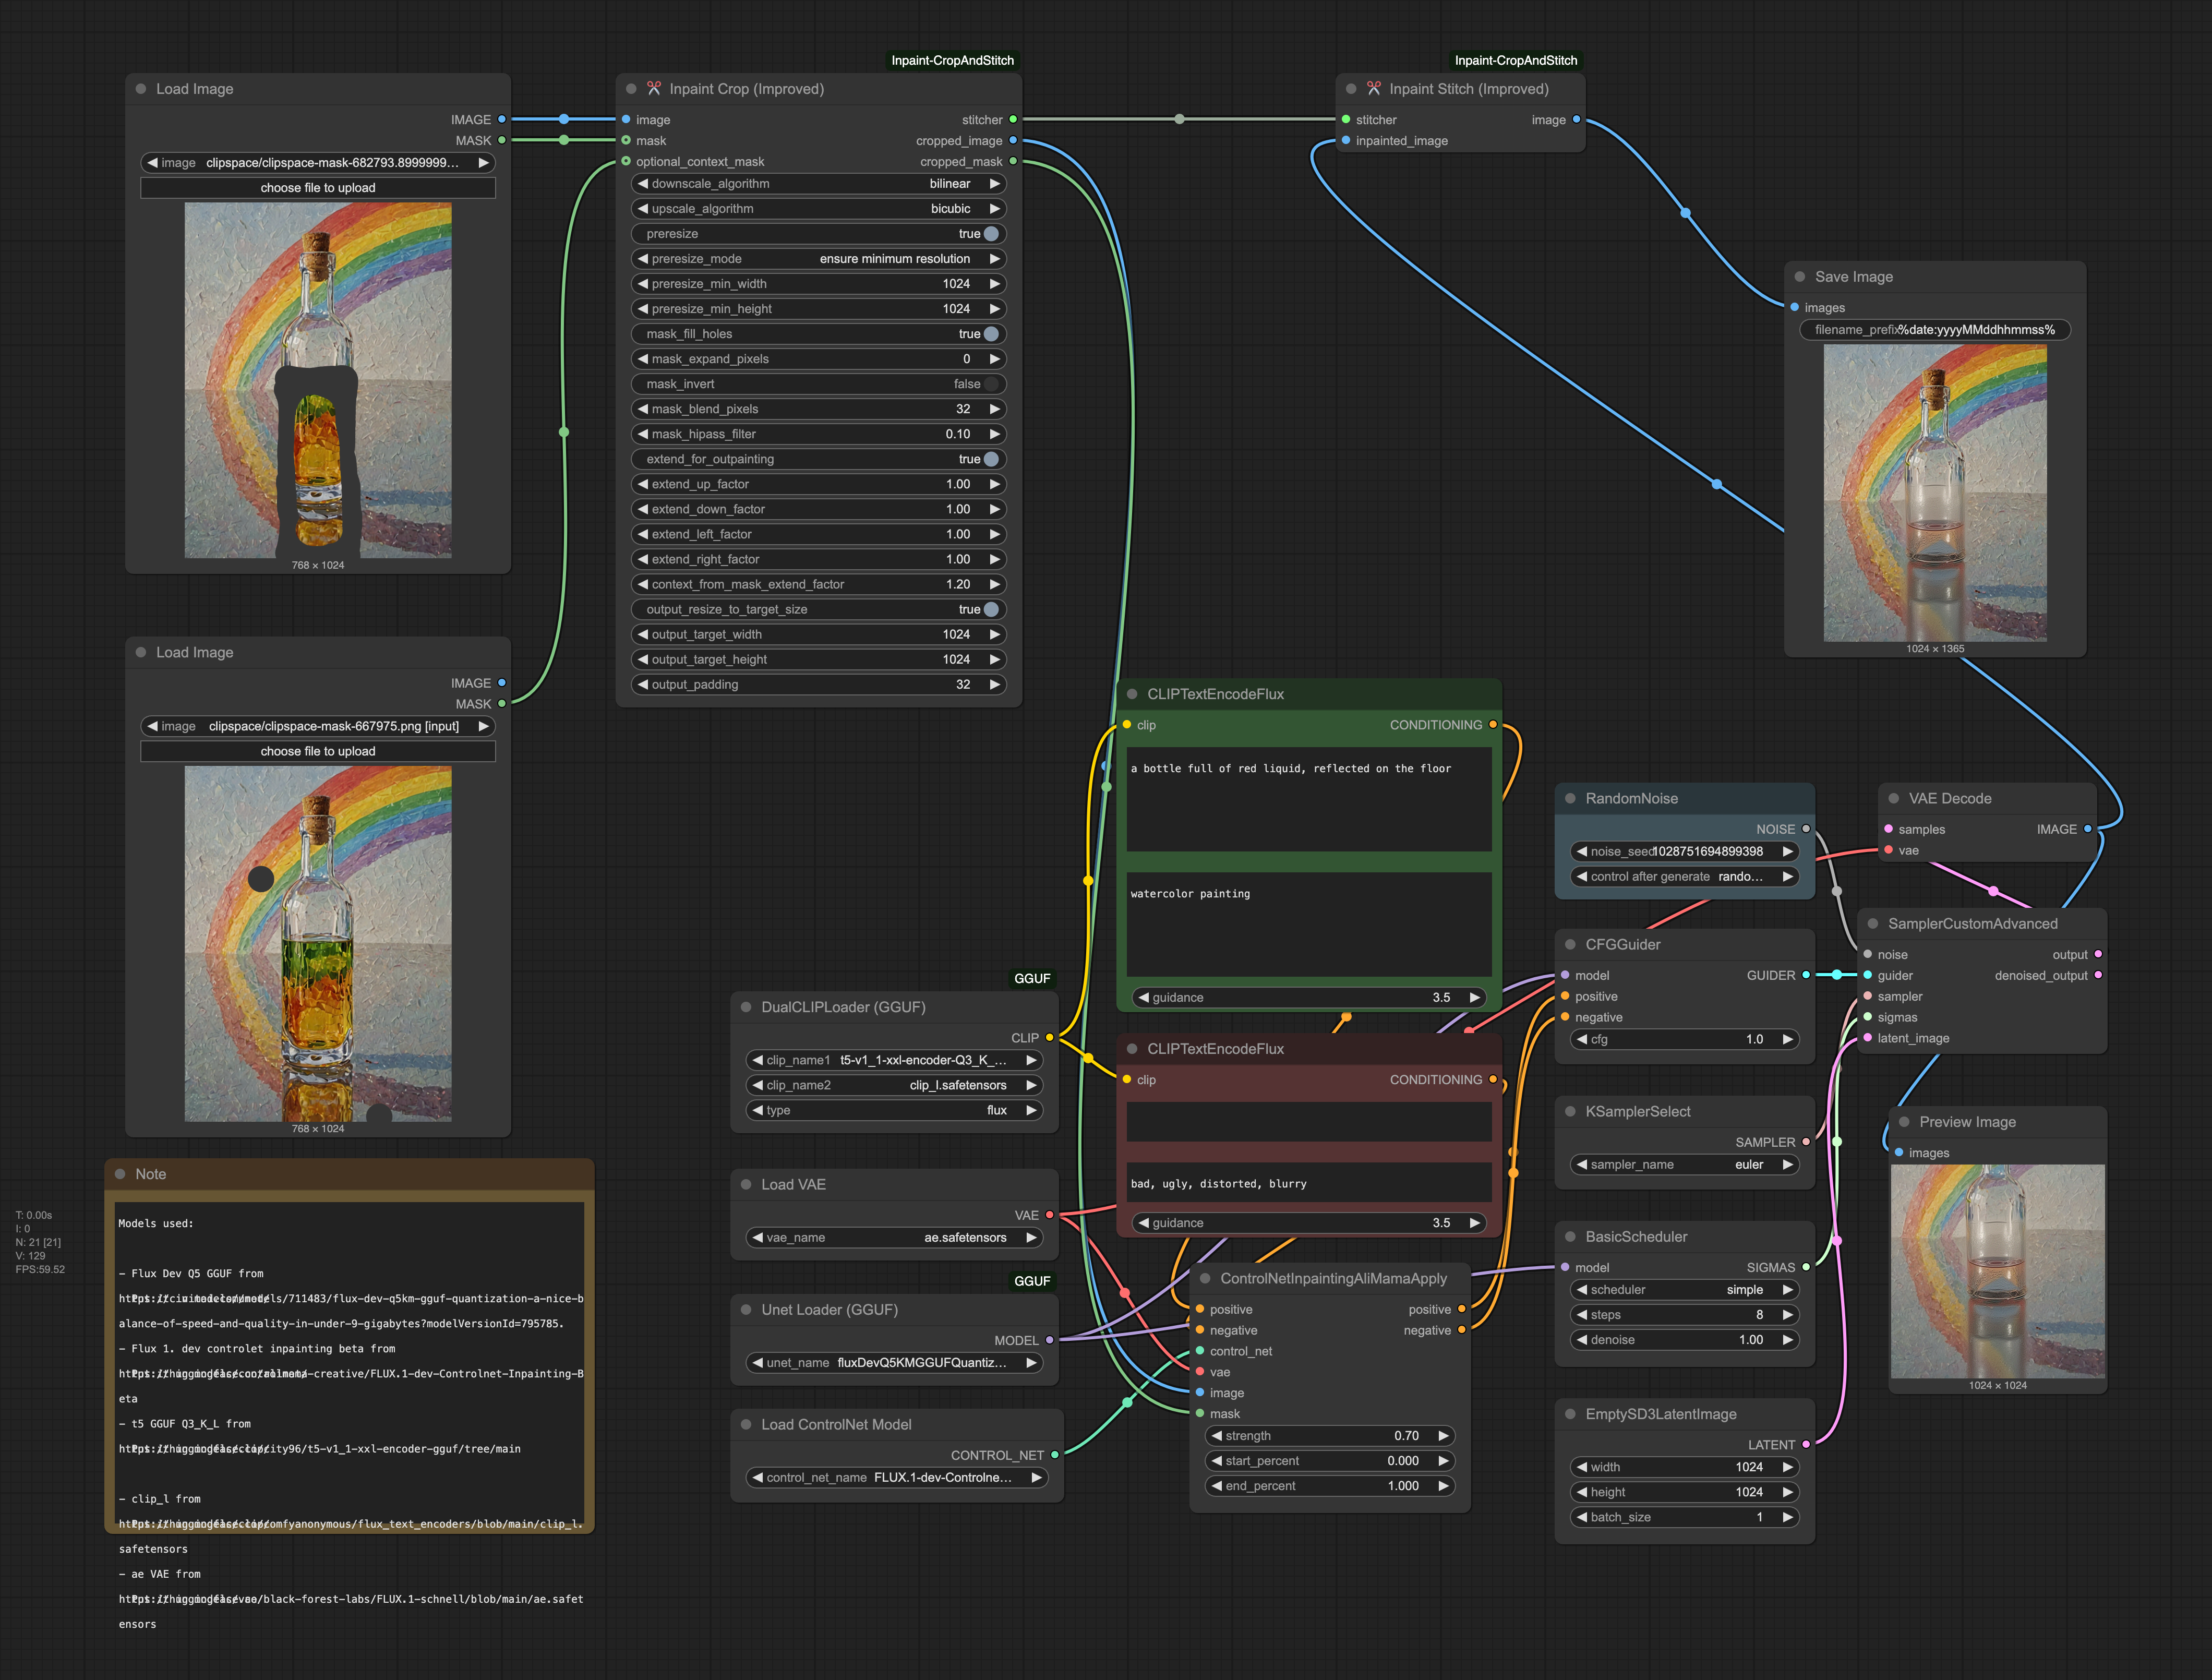Open the vae_name ae.safetensors dropdown
Image resolution: width=2212 pixels, height=1680 pixels.
pos(894,1237)
